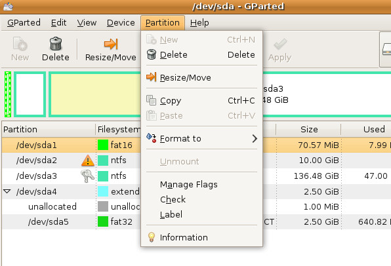Select the /dev/sda3 partition row
This screenshot has height=266, width=391.
click(197, 176)
